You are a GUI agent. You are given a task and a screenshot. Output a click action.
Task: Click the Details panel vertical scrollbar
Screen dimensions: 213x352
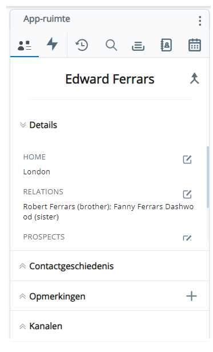click(208, 177)
